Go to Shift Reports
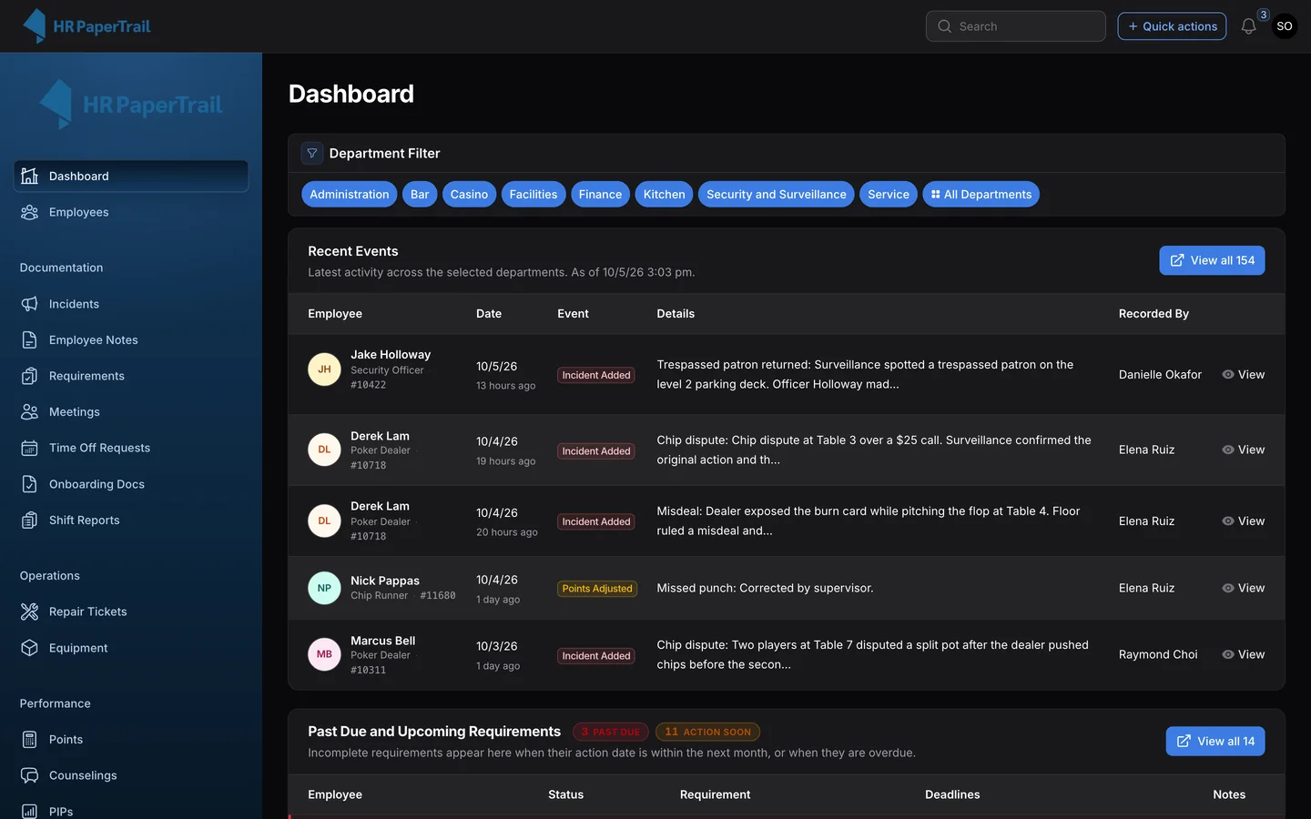The width and height of the screenshot is (1311, 819). pos(131,520)
